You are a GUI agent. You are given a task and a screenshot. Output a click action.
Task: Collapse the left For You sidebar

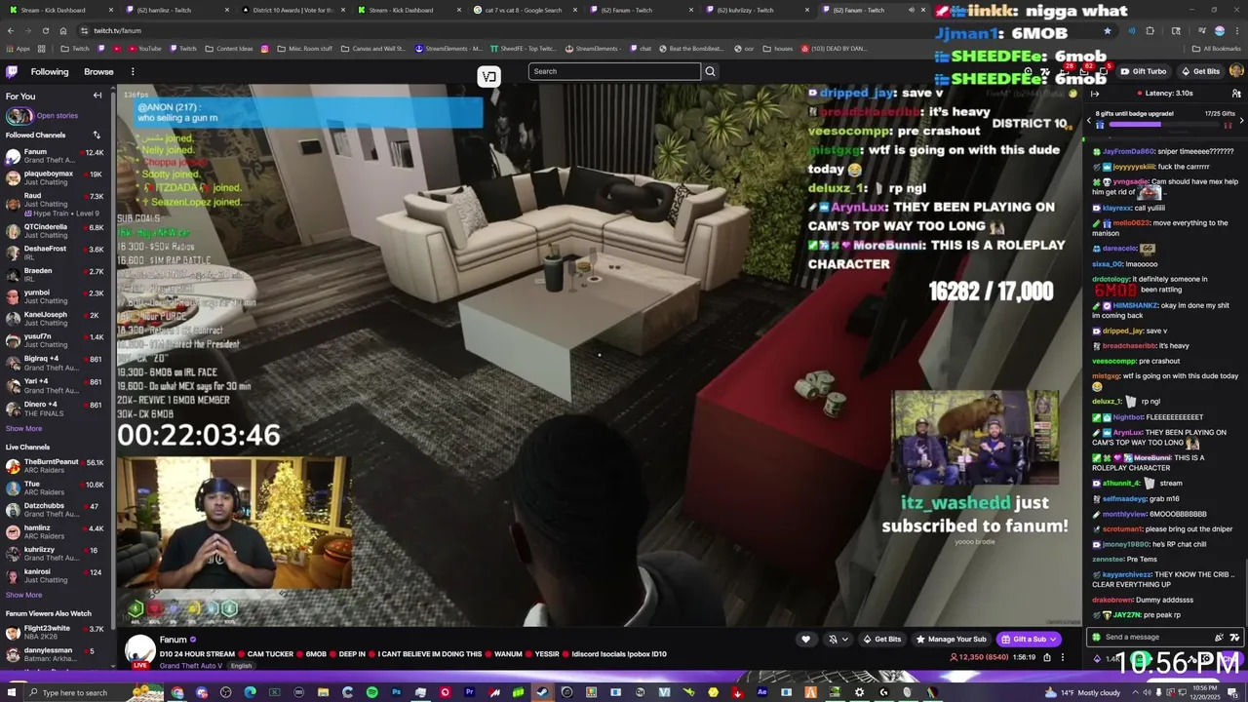coord(97,96)
